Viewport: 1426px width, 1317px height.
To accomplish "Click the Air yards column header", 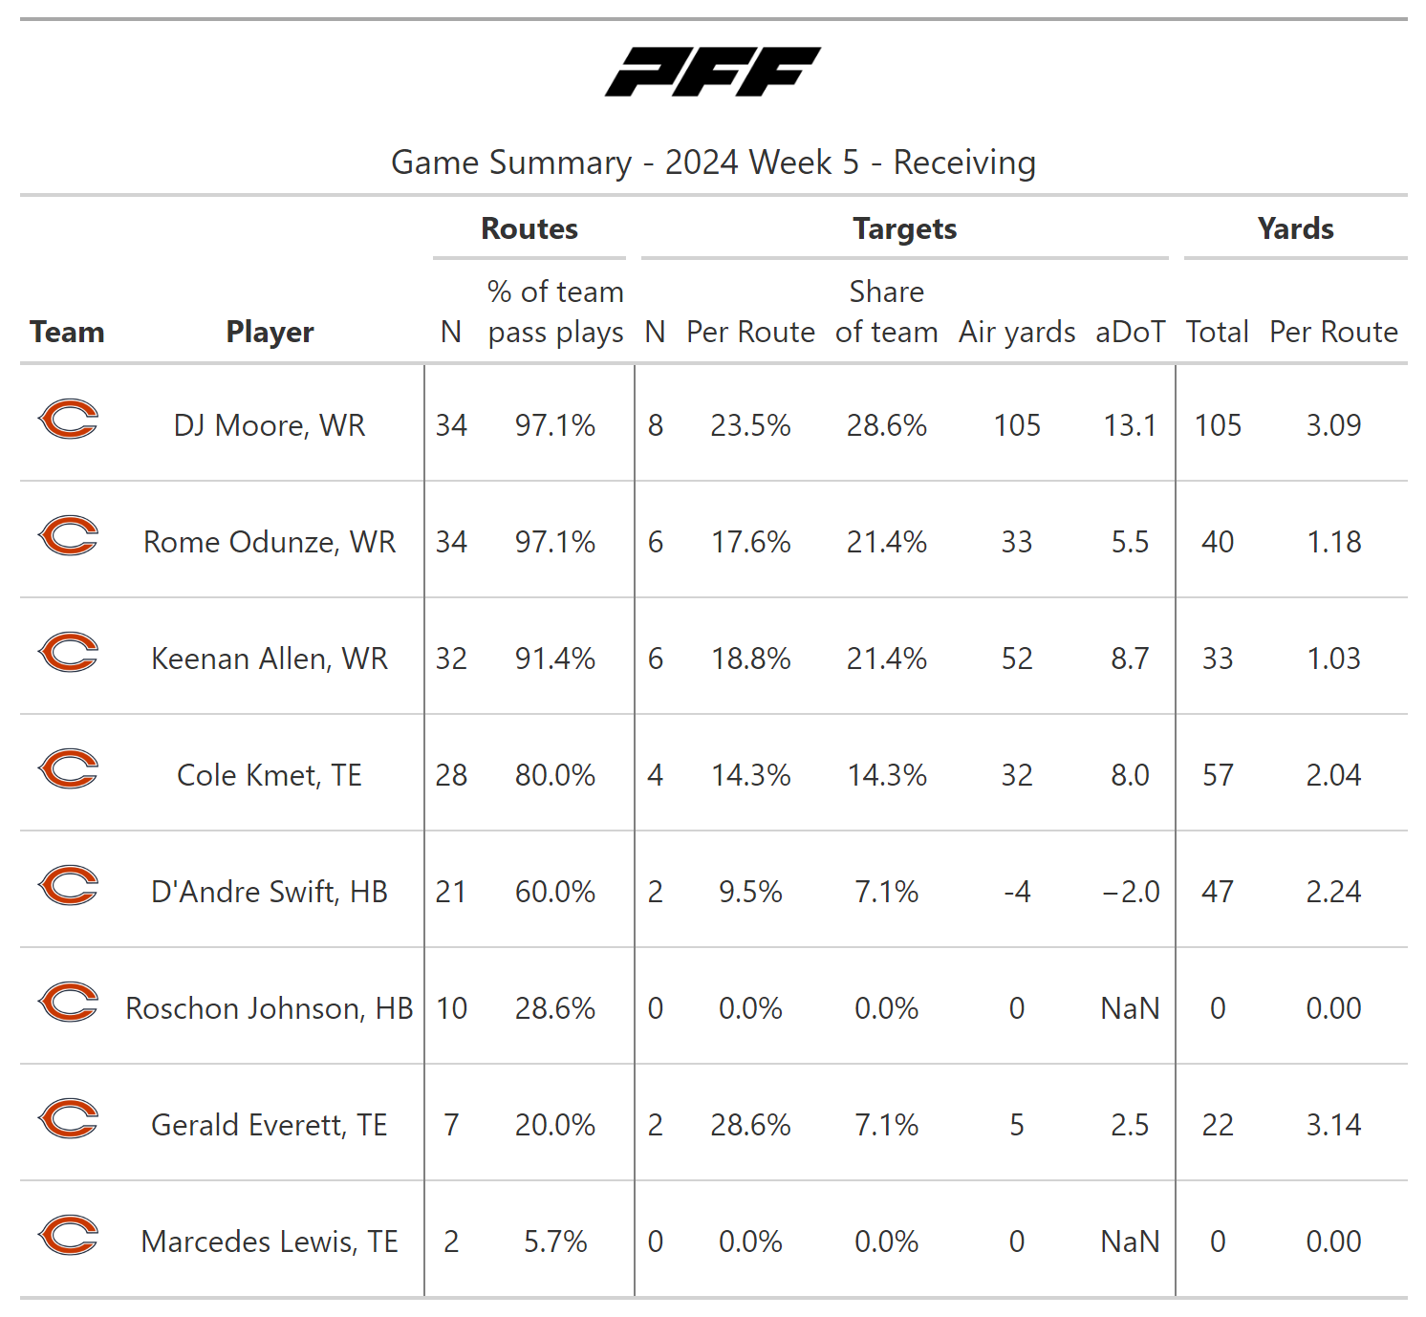I will (x=1017, y=332).
